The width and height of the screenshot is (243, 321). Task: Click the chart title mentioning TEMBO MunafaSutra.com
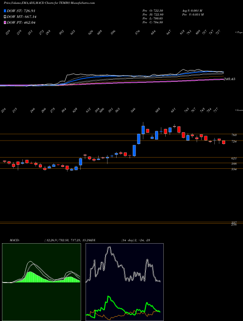tap(49, 3)
